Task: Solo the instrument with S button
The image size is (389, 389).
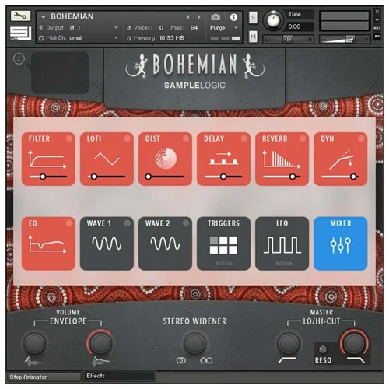Action: [253, 18]
